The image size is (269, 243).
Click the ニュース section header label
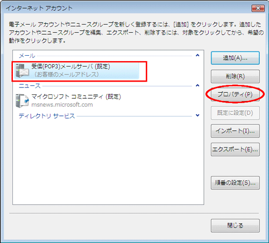click(30, 86)
